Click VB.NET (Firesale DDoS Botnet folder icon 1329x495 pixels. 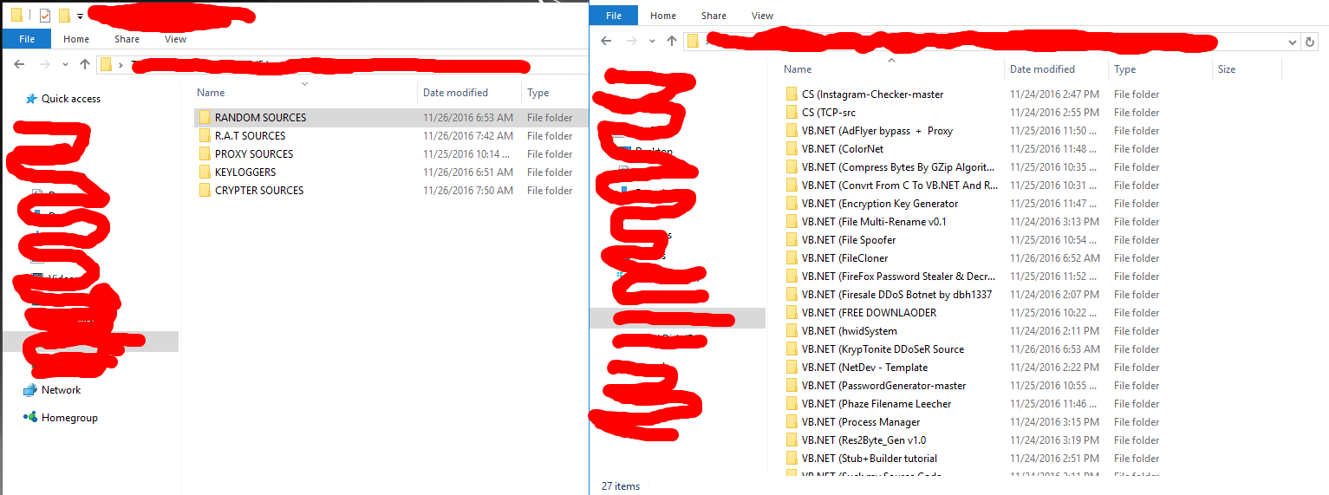point(792,295)
